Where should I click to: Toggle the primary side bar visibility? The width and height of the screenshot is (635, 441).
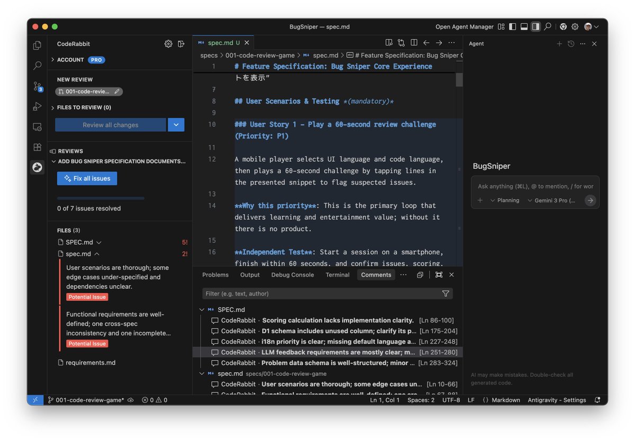pos(512,26)
